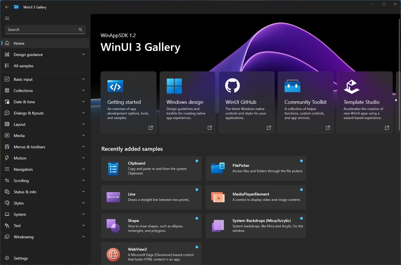Viewport: 401px width, 265px height.
Task: Open the Styles category label
Action: tap(19, 203)
